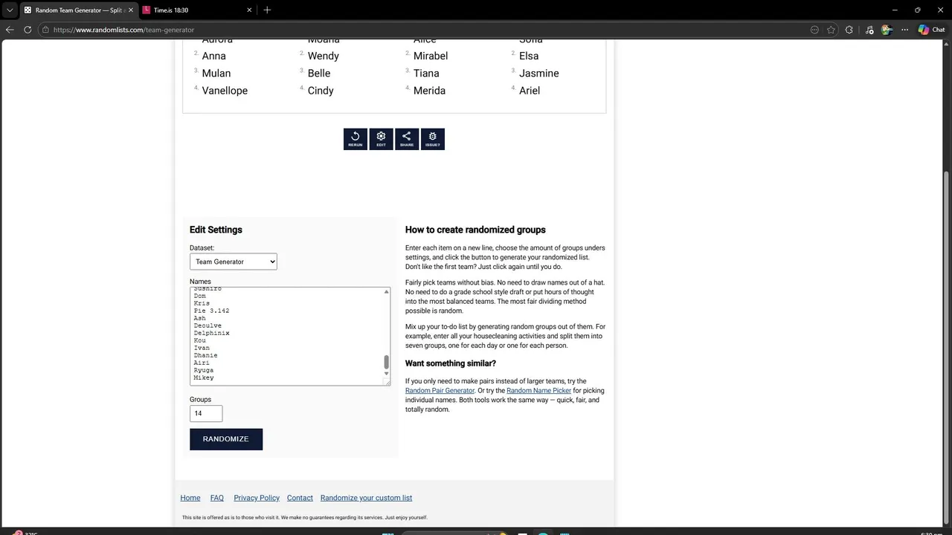Open the browser extensions menu
This screenshot has width=952, height=535.
tap(849, 30)
